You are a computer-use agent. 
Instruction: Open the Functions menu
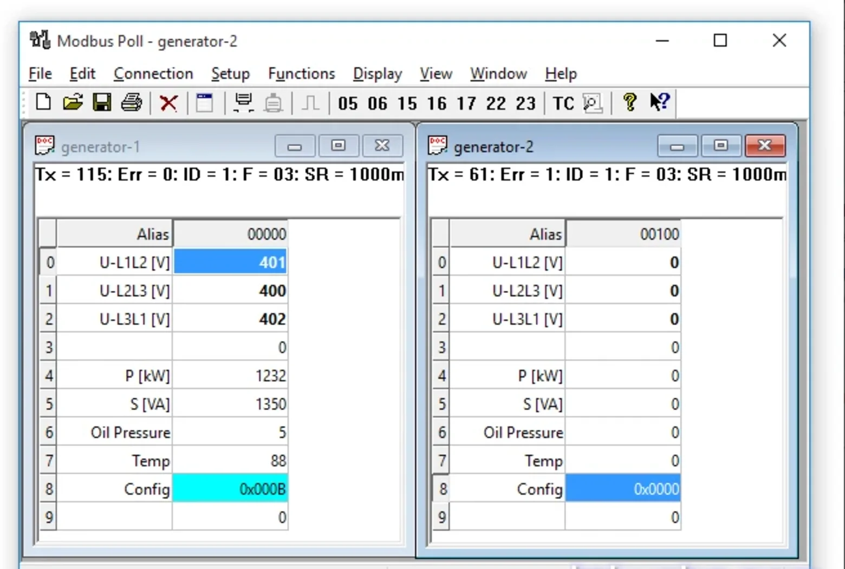click(x=302, y=74)
